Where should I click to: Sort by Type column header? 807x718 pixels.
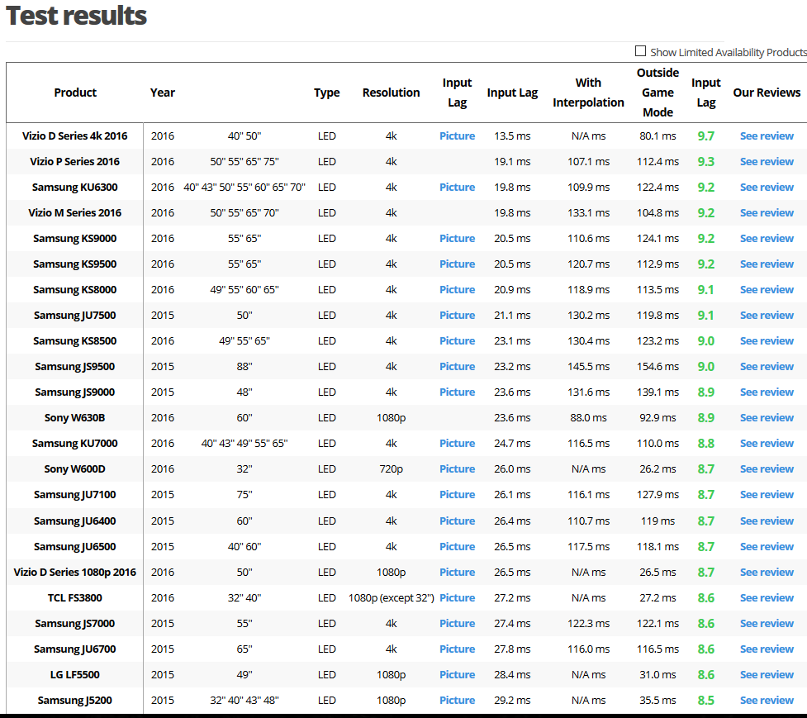pyautogui.click(x=327, y=93)
